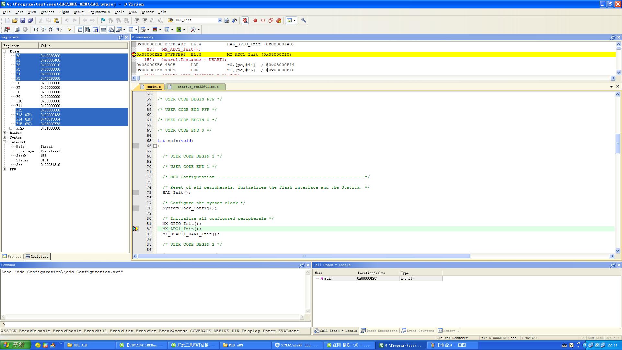622x350 pixels.
Task: Click the Enable/Disable Breakpoint hollow circle icon
Action: coord(263,20)
